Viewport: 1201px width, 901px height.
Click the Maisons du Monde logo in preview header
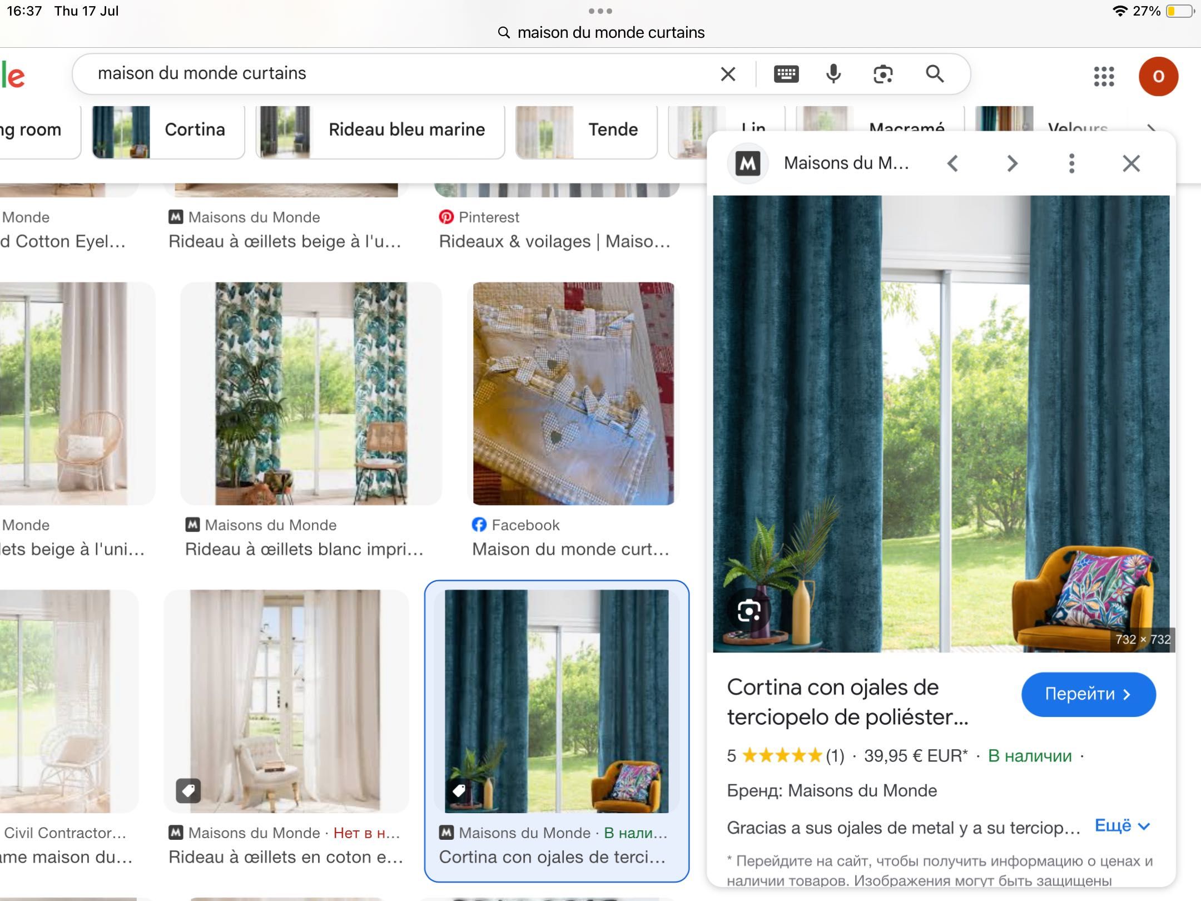coord(748,164)
